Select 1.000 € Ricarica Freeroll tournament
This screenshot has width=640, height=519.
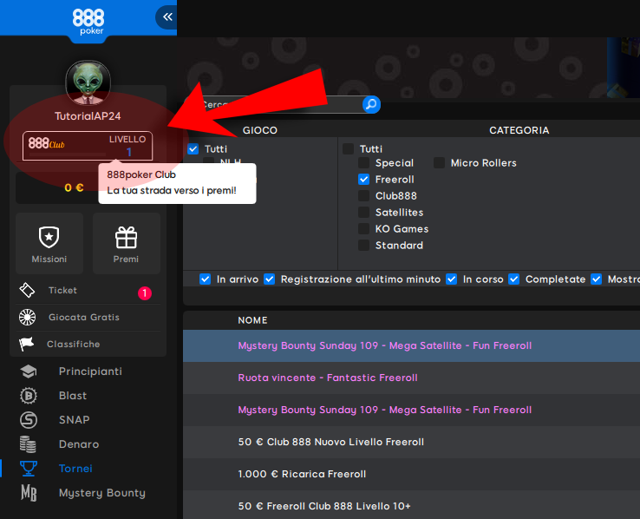411,474
